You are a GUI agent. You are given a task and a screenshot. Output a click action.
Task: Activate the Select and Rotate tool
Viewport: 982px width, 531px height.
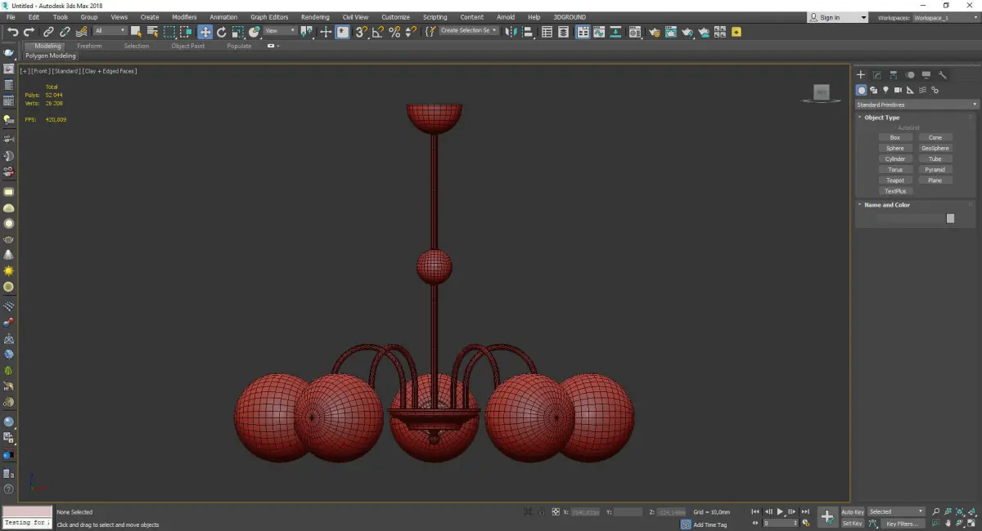[x=222, y=32]
